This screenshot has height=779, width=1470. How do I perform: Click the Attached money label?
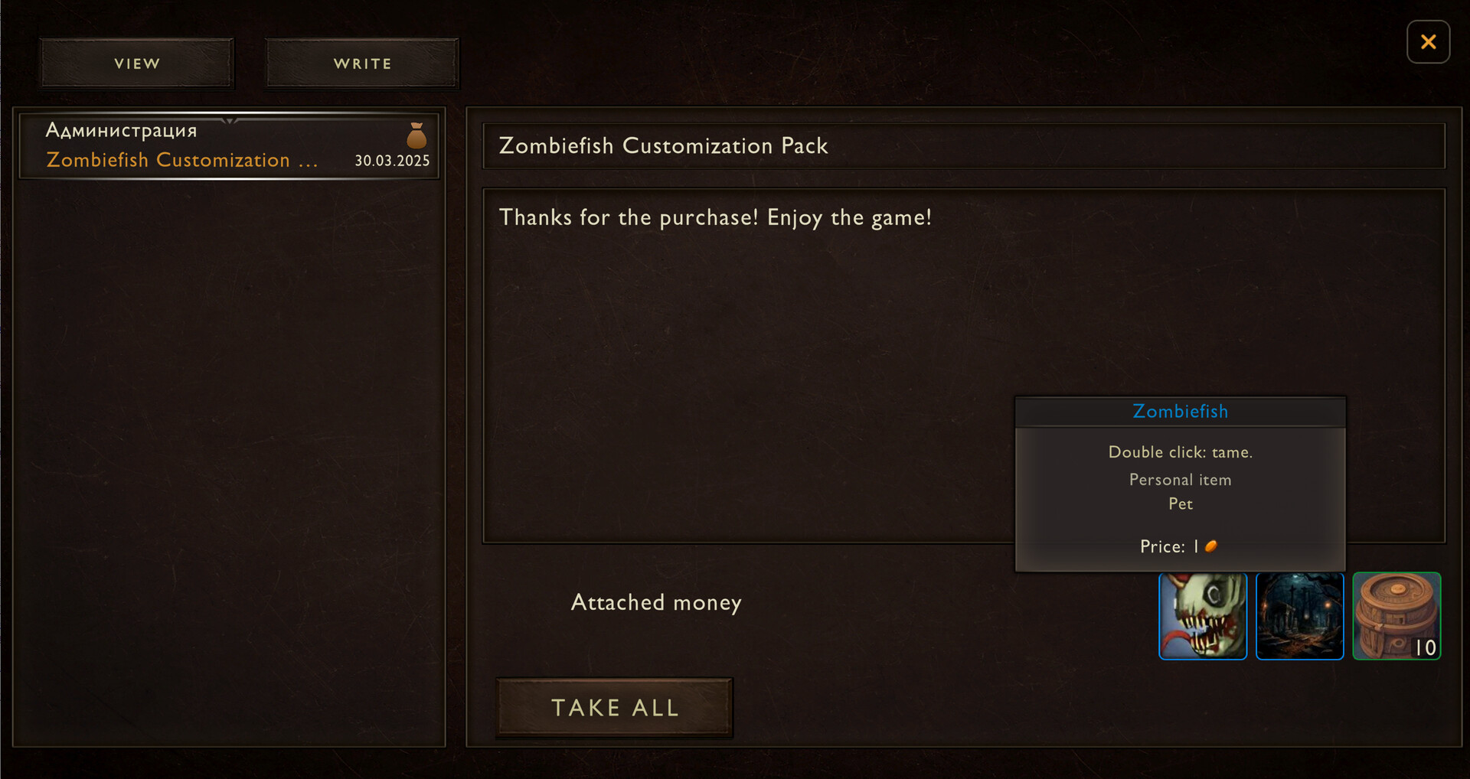[656, 603]
